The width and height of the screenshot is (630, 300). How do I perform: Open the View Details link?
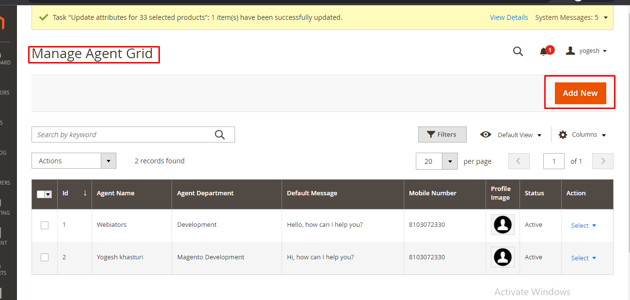click(509, 17)
